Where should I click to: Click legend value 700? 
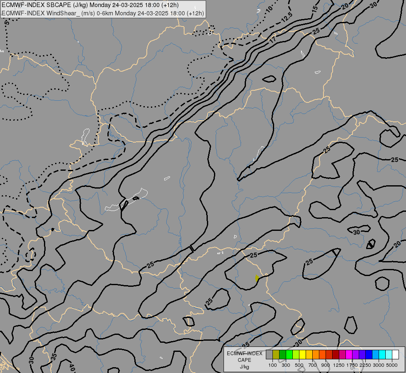tap(313, 365)
